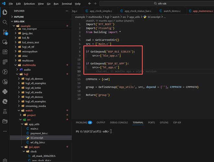Open the Search view in activity bar

(x=5, y=22)
